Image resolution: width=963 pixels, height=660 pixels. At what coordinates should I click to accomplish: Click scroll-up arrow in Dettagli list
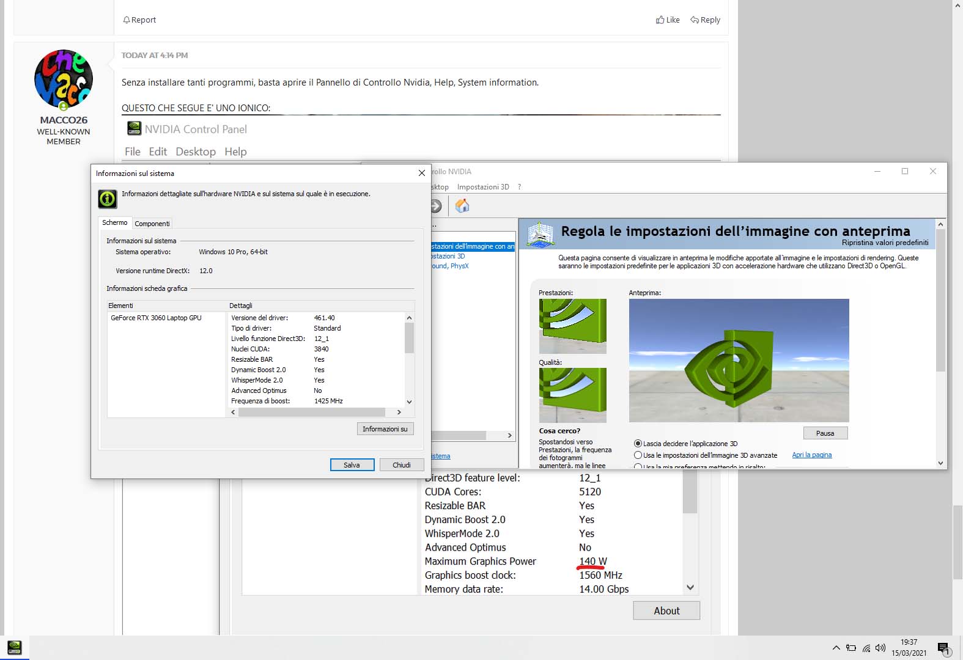tap(409, 318)
